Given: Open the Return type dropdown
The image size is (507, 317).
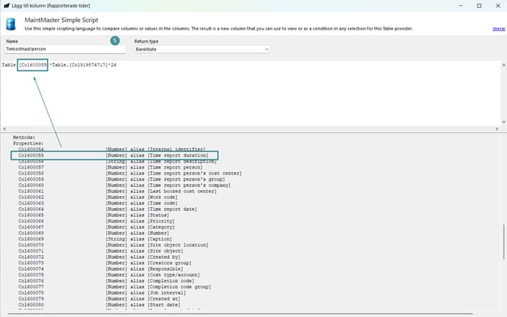Looking at the screenshot, I should 201,49.
